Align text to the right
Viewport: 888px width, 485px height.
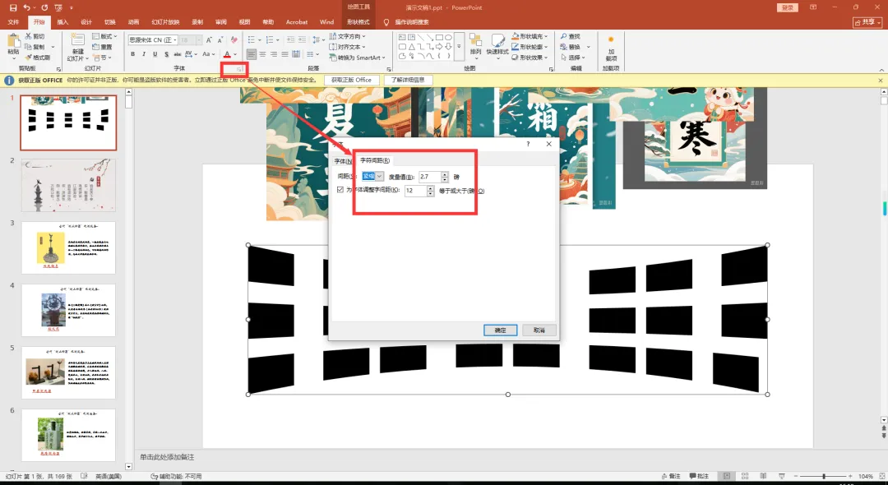click(x=274, y=54)
